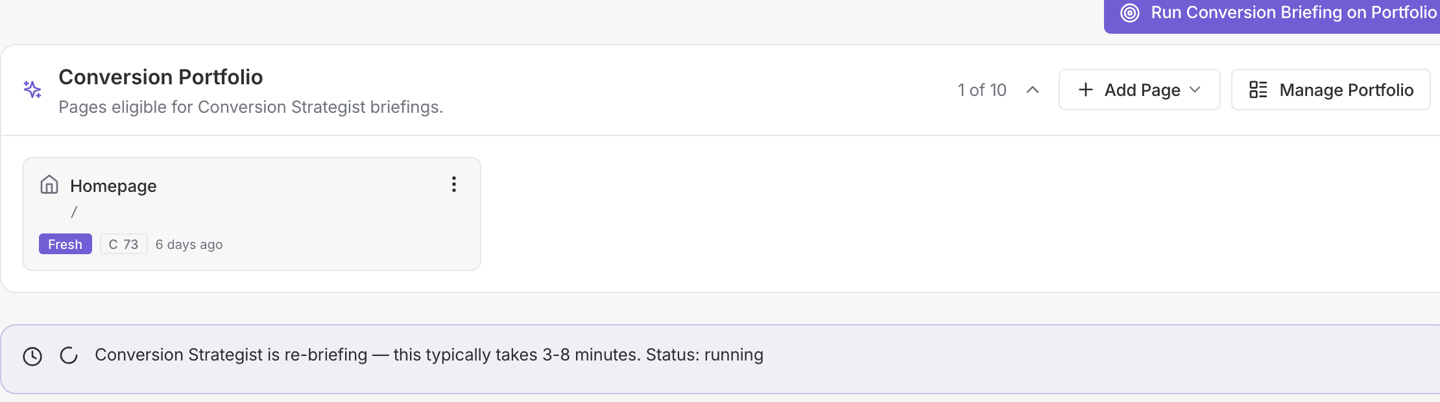Click the clock icon in the status banner
1440x402 pixels.
click(x=32, y=355)
